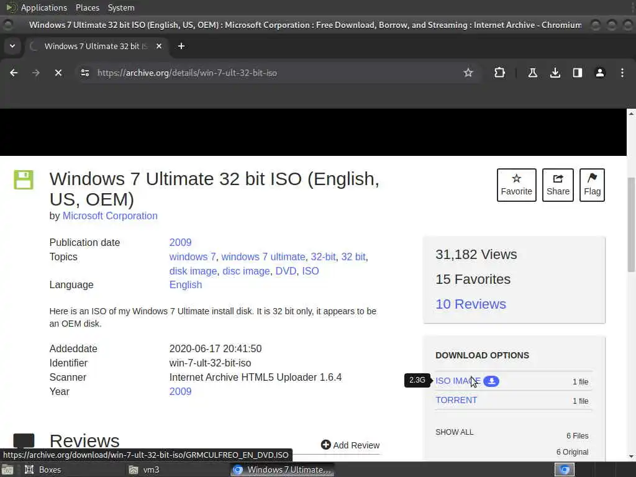
Task: Switch to Boxes in the taskbar
Action: [x=43, y=470]
